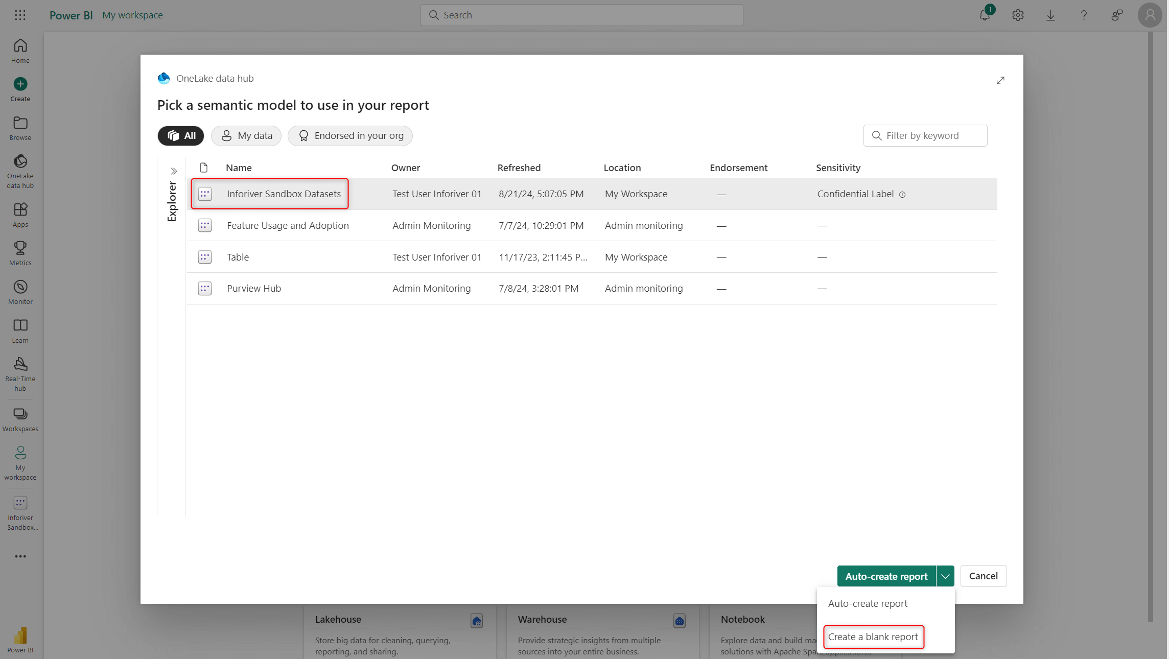The width and height of the screenshot is (1169, 659).
Task: Go to Home in the left sidebar
Action: (20, 51)
